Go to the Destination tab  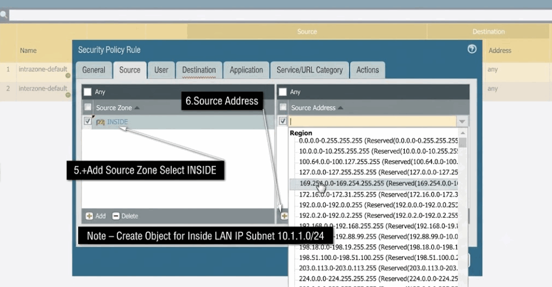199,70
